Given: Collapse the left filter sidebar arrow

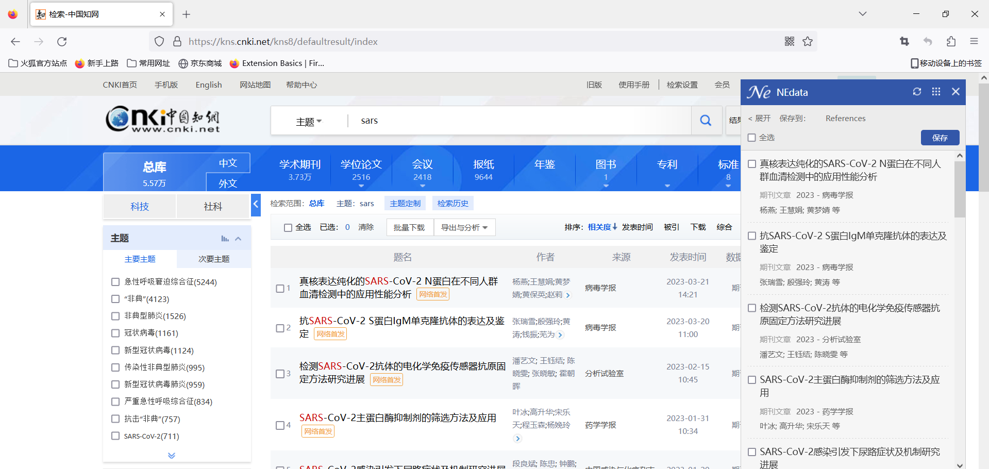Looking at the screenshot, I should pyautogui.click(x=256, y=205).
